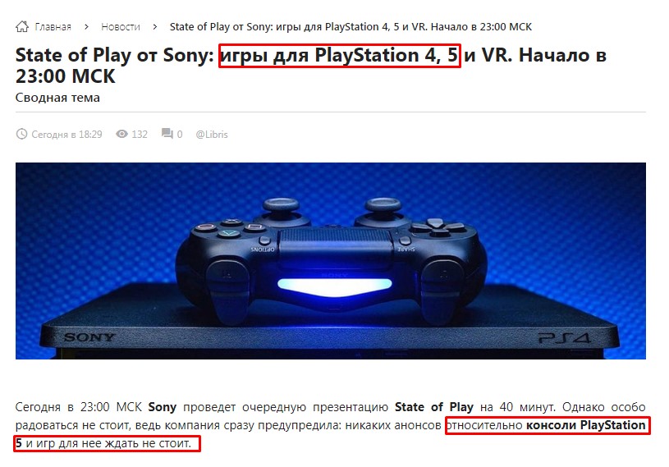Click bold консоли PlayStation text

coord(586,425)
